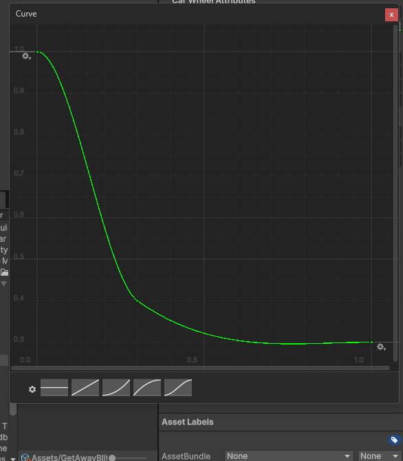Viewport: 403px width, 461px height.
Task: Select the ease-in-out S-curve preset
Action: coord(178,387)
